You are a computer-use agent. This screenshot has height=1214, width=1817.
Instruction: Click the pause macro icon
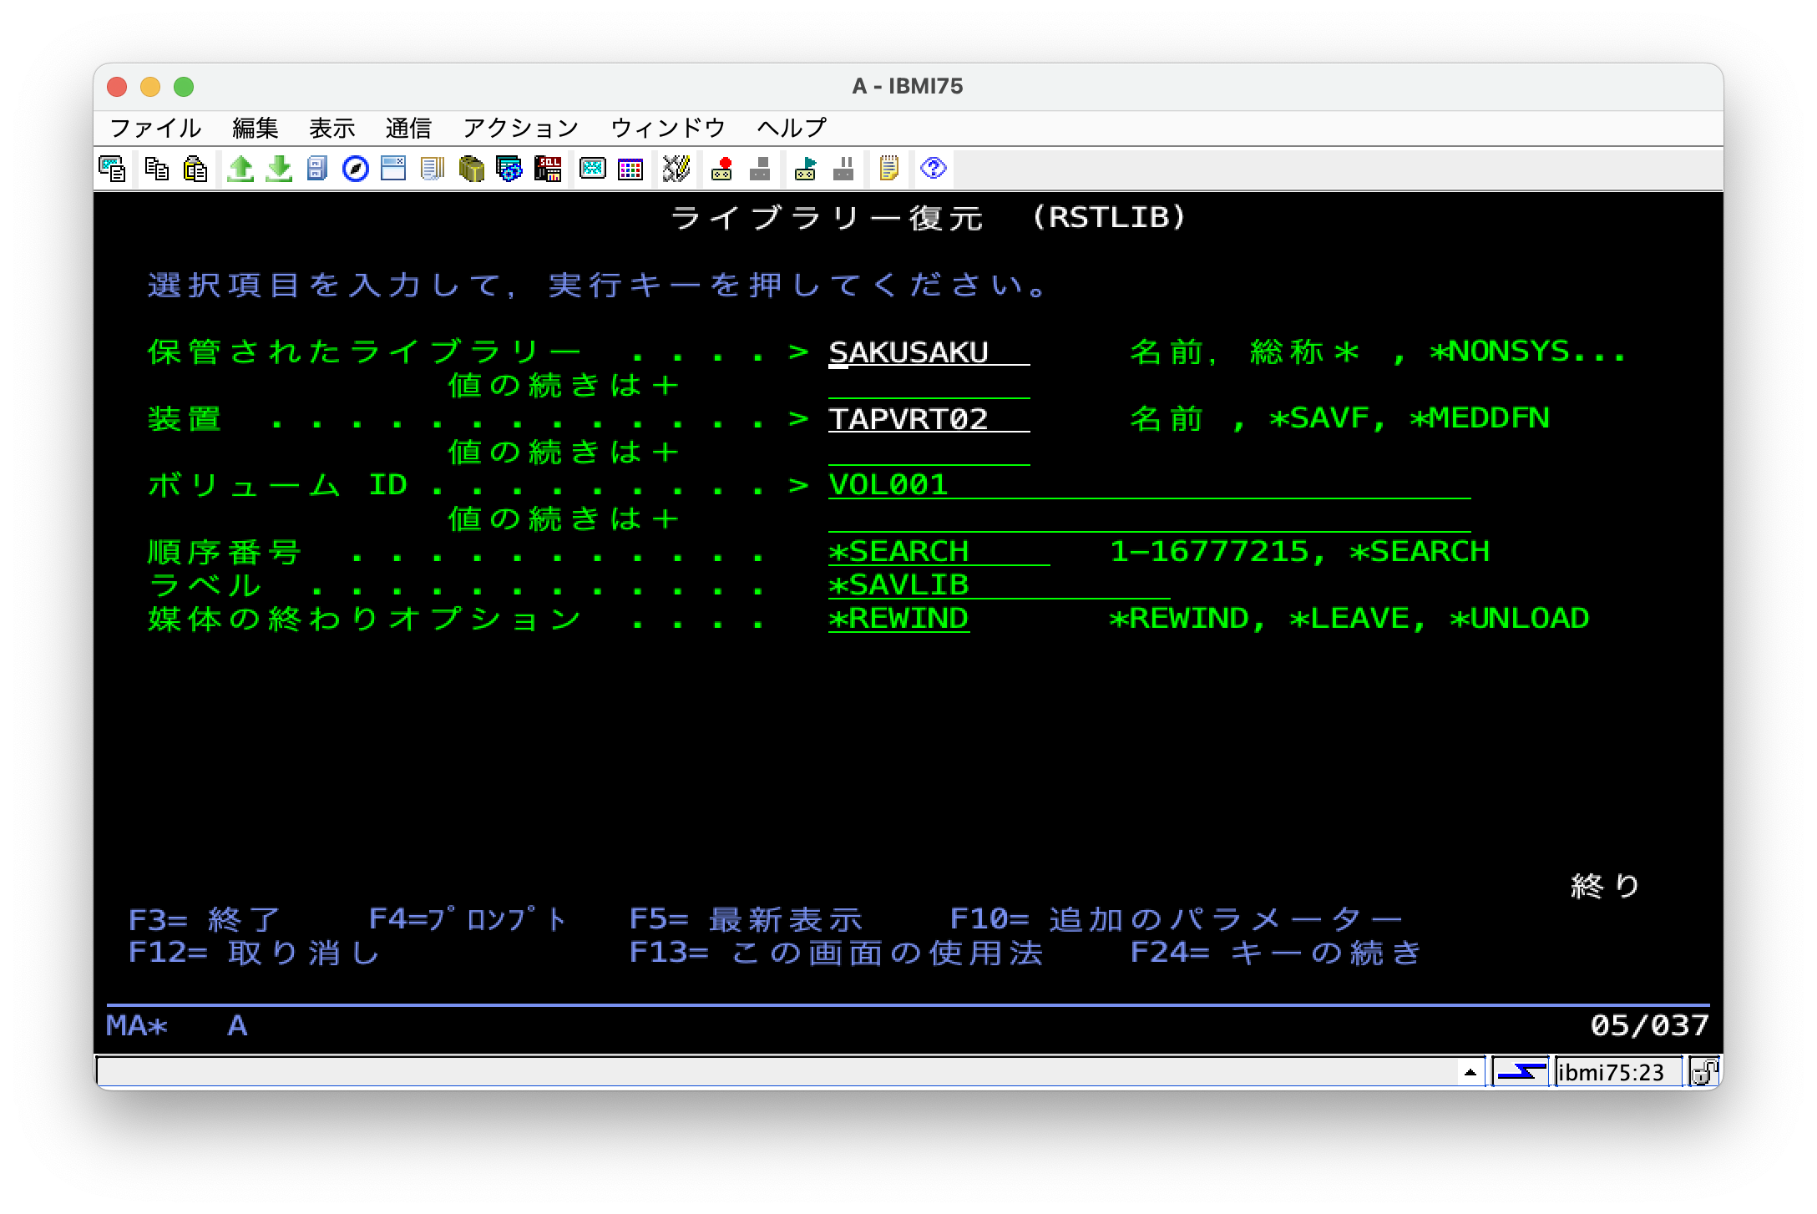pyautogui.click(x=843, y=169)
